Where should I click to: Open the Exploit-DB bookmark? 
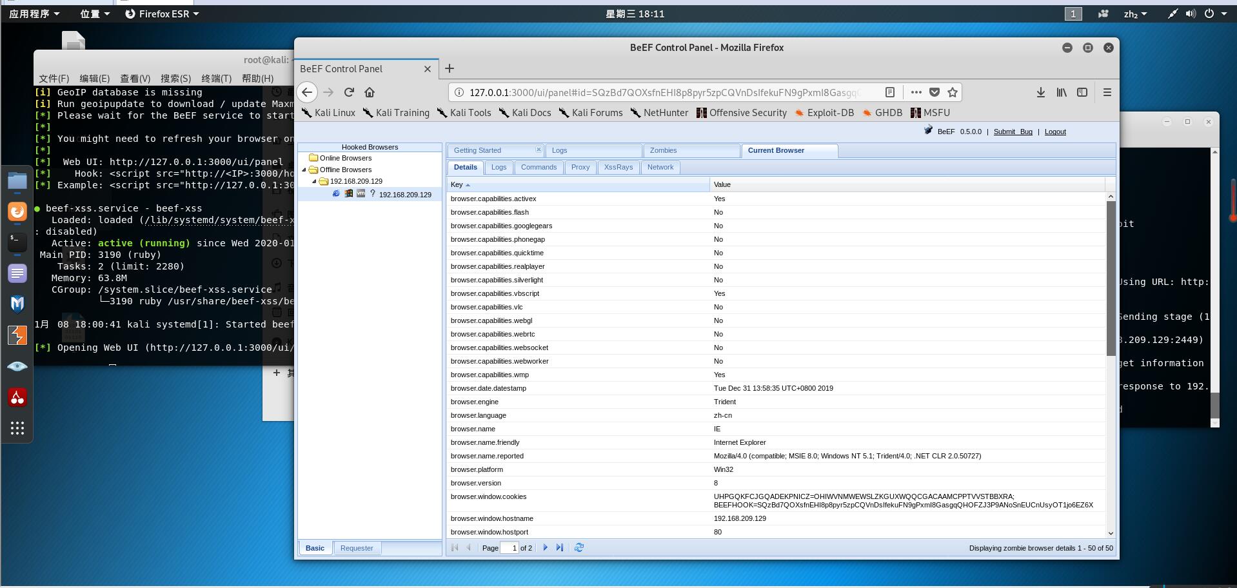824,112
